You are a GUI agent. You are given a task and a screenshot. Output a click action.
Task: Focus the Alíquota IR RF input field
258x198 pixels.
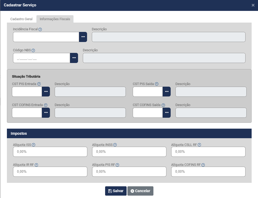pyautogui.click(x=50, y=172)
